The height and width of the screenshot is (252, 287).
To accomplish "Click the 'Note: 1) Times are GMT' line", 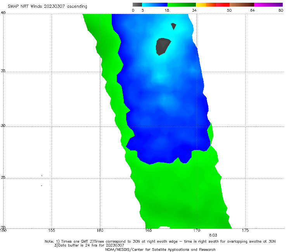I will tap(160, 242).
